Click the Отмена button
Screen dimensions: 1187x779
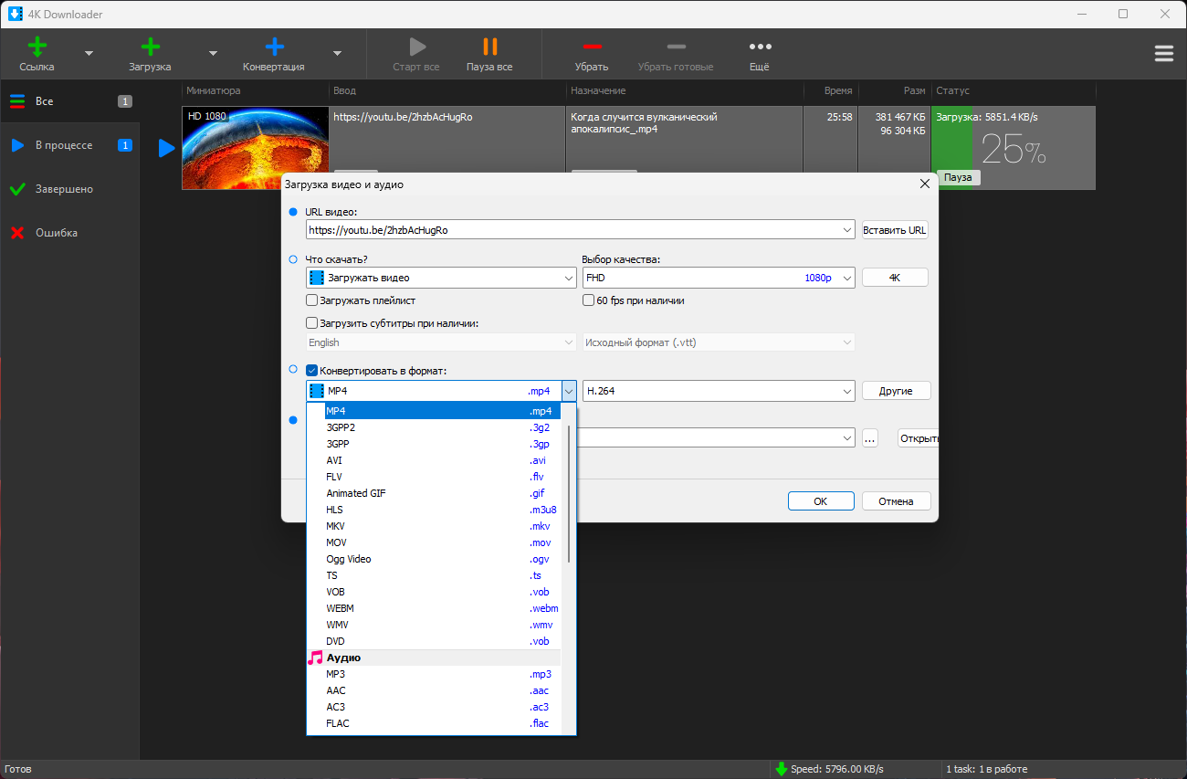pos(896,501)
